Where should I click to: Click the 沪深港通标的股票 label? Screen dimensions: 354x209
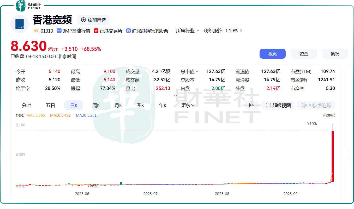150,31
